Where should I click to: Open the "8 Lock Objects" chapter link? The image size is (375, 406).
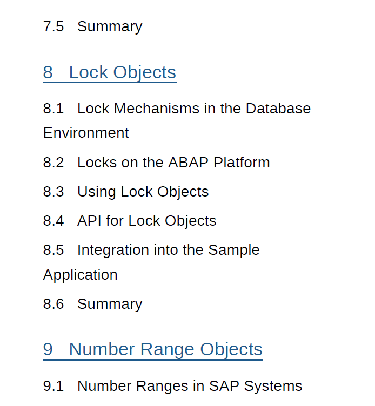point(110,72)
